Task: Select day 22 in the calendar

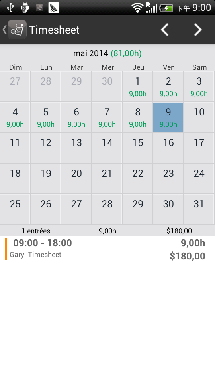Action: pos(137,179)
